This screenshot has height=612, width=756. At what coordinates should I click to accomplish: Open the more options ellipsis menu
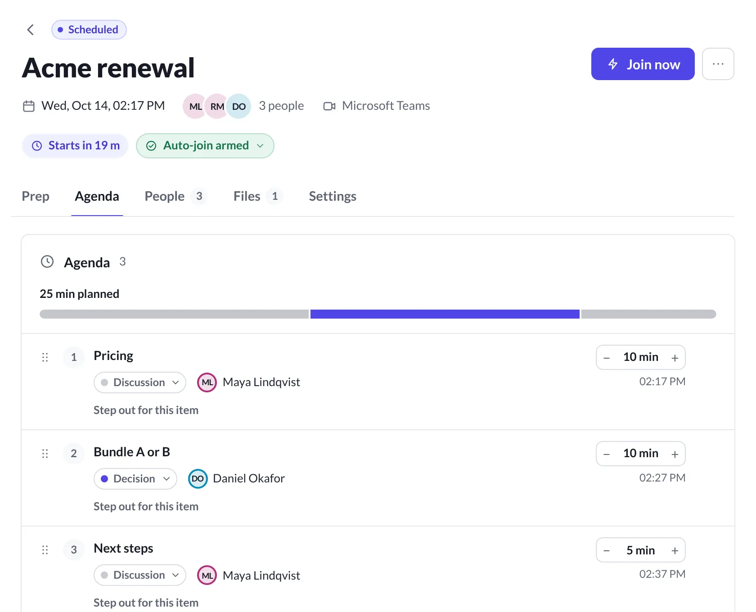(x=718, y=64)
